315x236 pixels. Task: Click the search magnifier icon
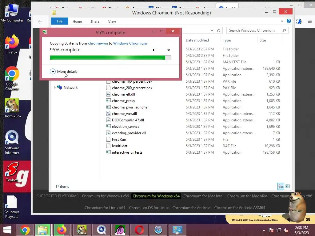point(284,30)
